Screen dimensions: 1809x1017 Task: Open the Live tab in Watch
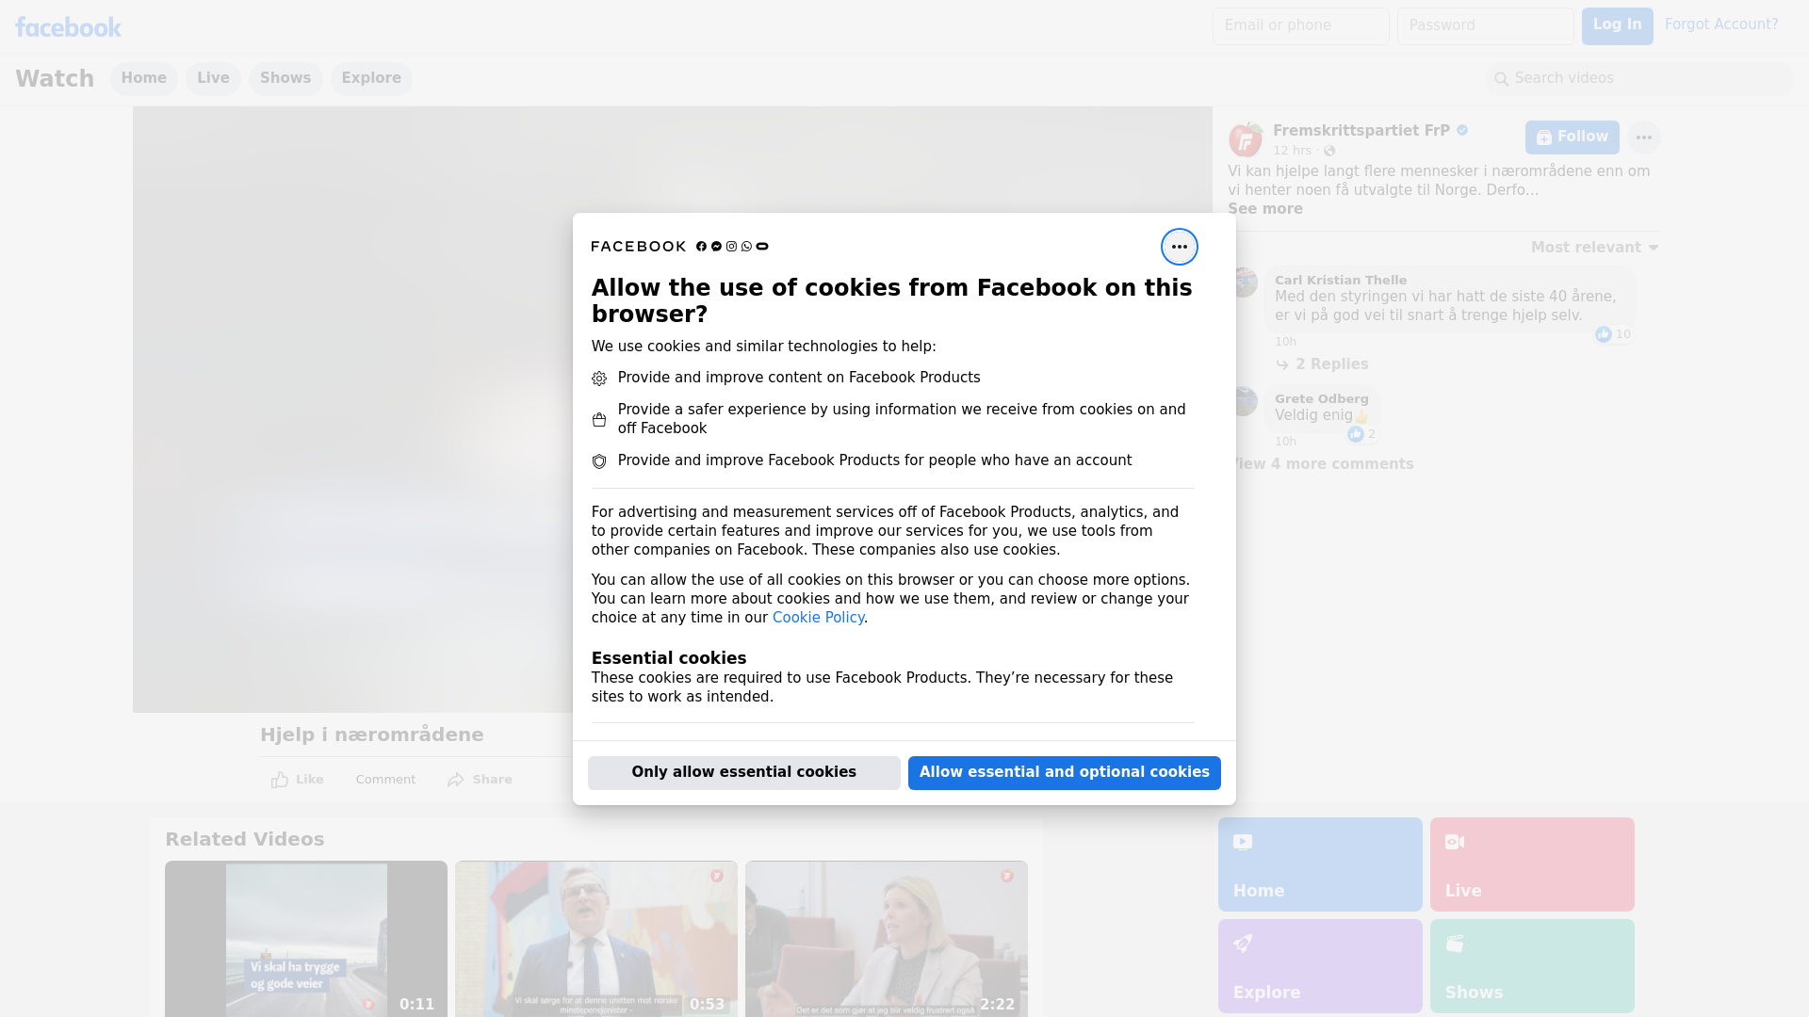coord(213,79)
